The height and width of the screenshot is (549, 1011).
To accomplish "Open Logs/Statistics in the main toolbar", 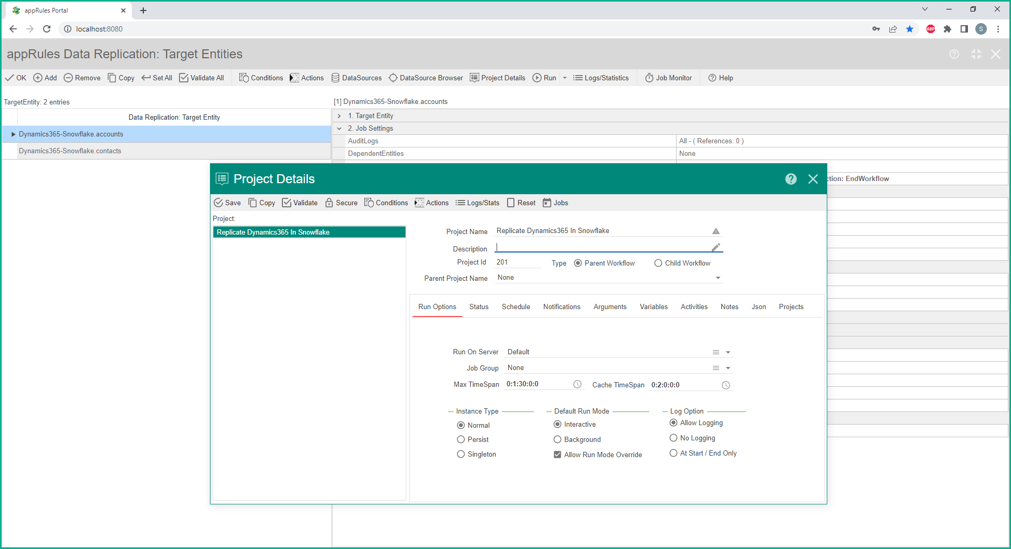I will pyautogui.click(x=601, y=78).
